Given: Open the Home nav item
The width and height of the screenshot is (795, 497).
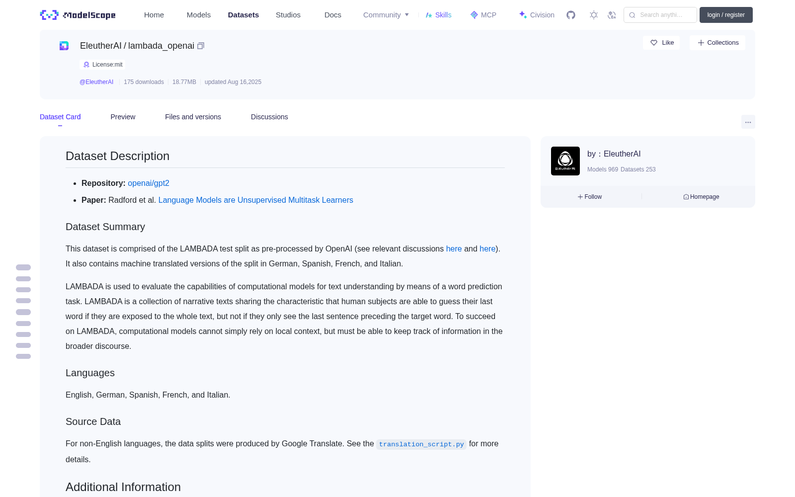Looking at the screenshot, I should [154, 15].
